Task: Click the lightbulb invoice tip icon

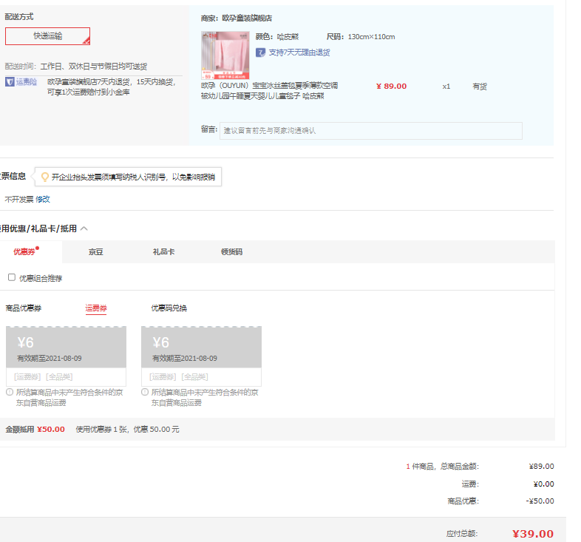Action: click(x=45, y=177)
